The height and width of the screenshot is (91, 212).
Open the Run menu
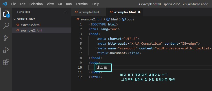coord(69,4)
